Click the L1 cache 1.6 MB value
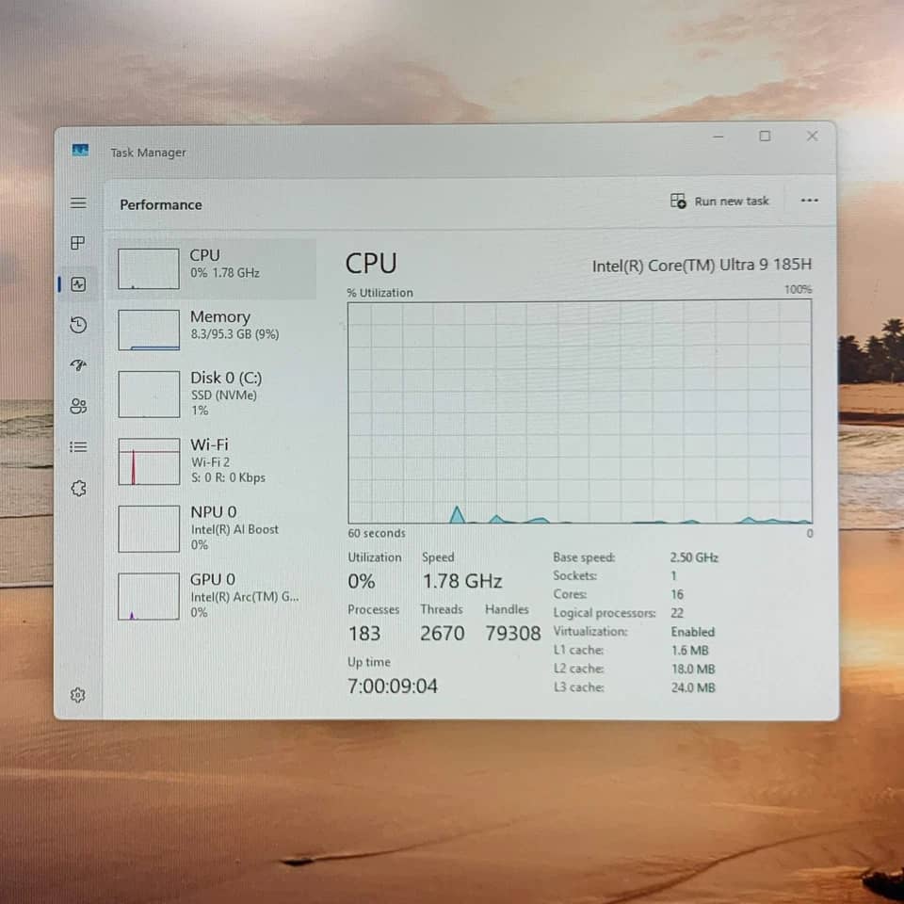 [x=689, y=651]
